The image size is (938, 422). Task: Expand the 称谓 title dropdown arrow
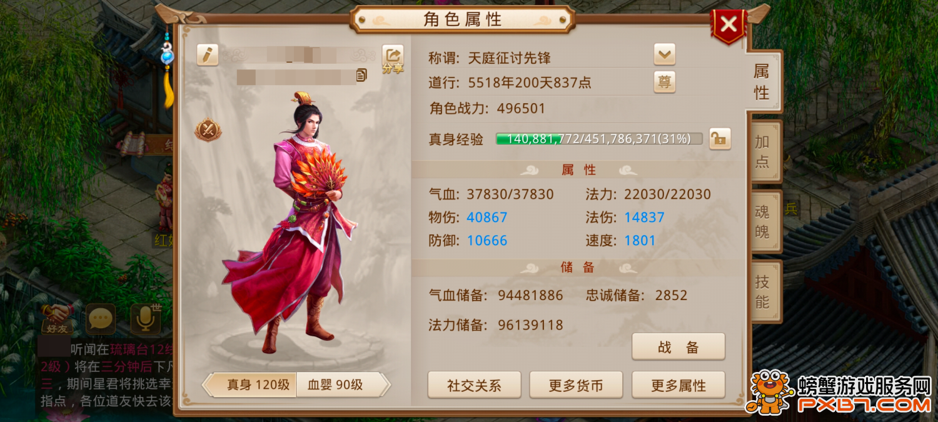[x=665, y=55]
